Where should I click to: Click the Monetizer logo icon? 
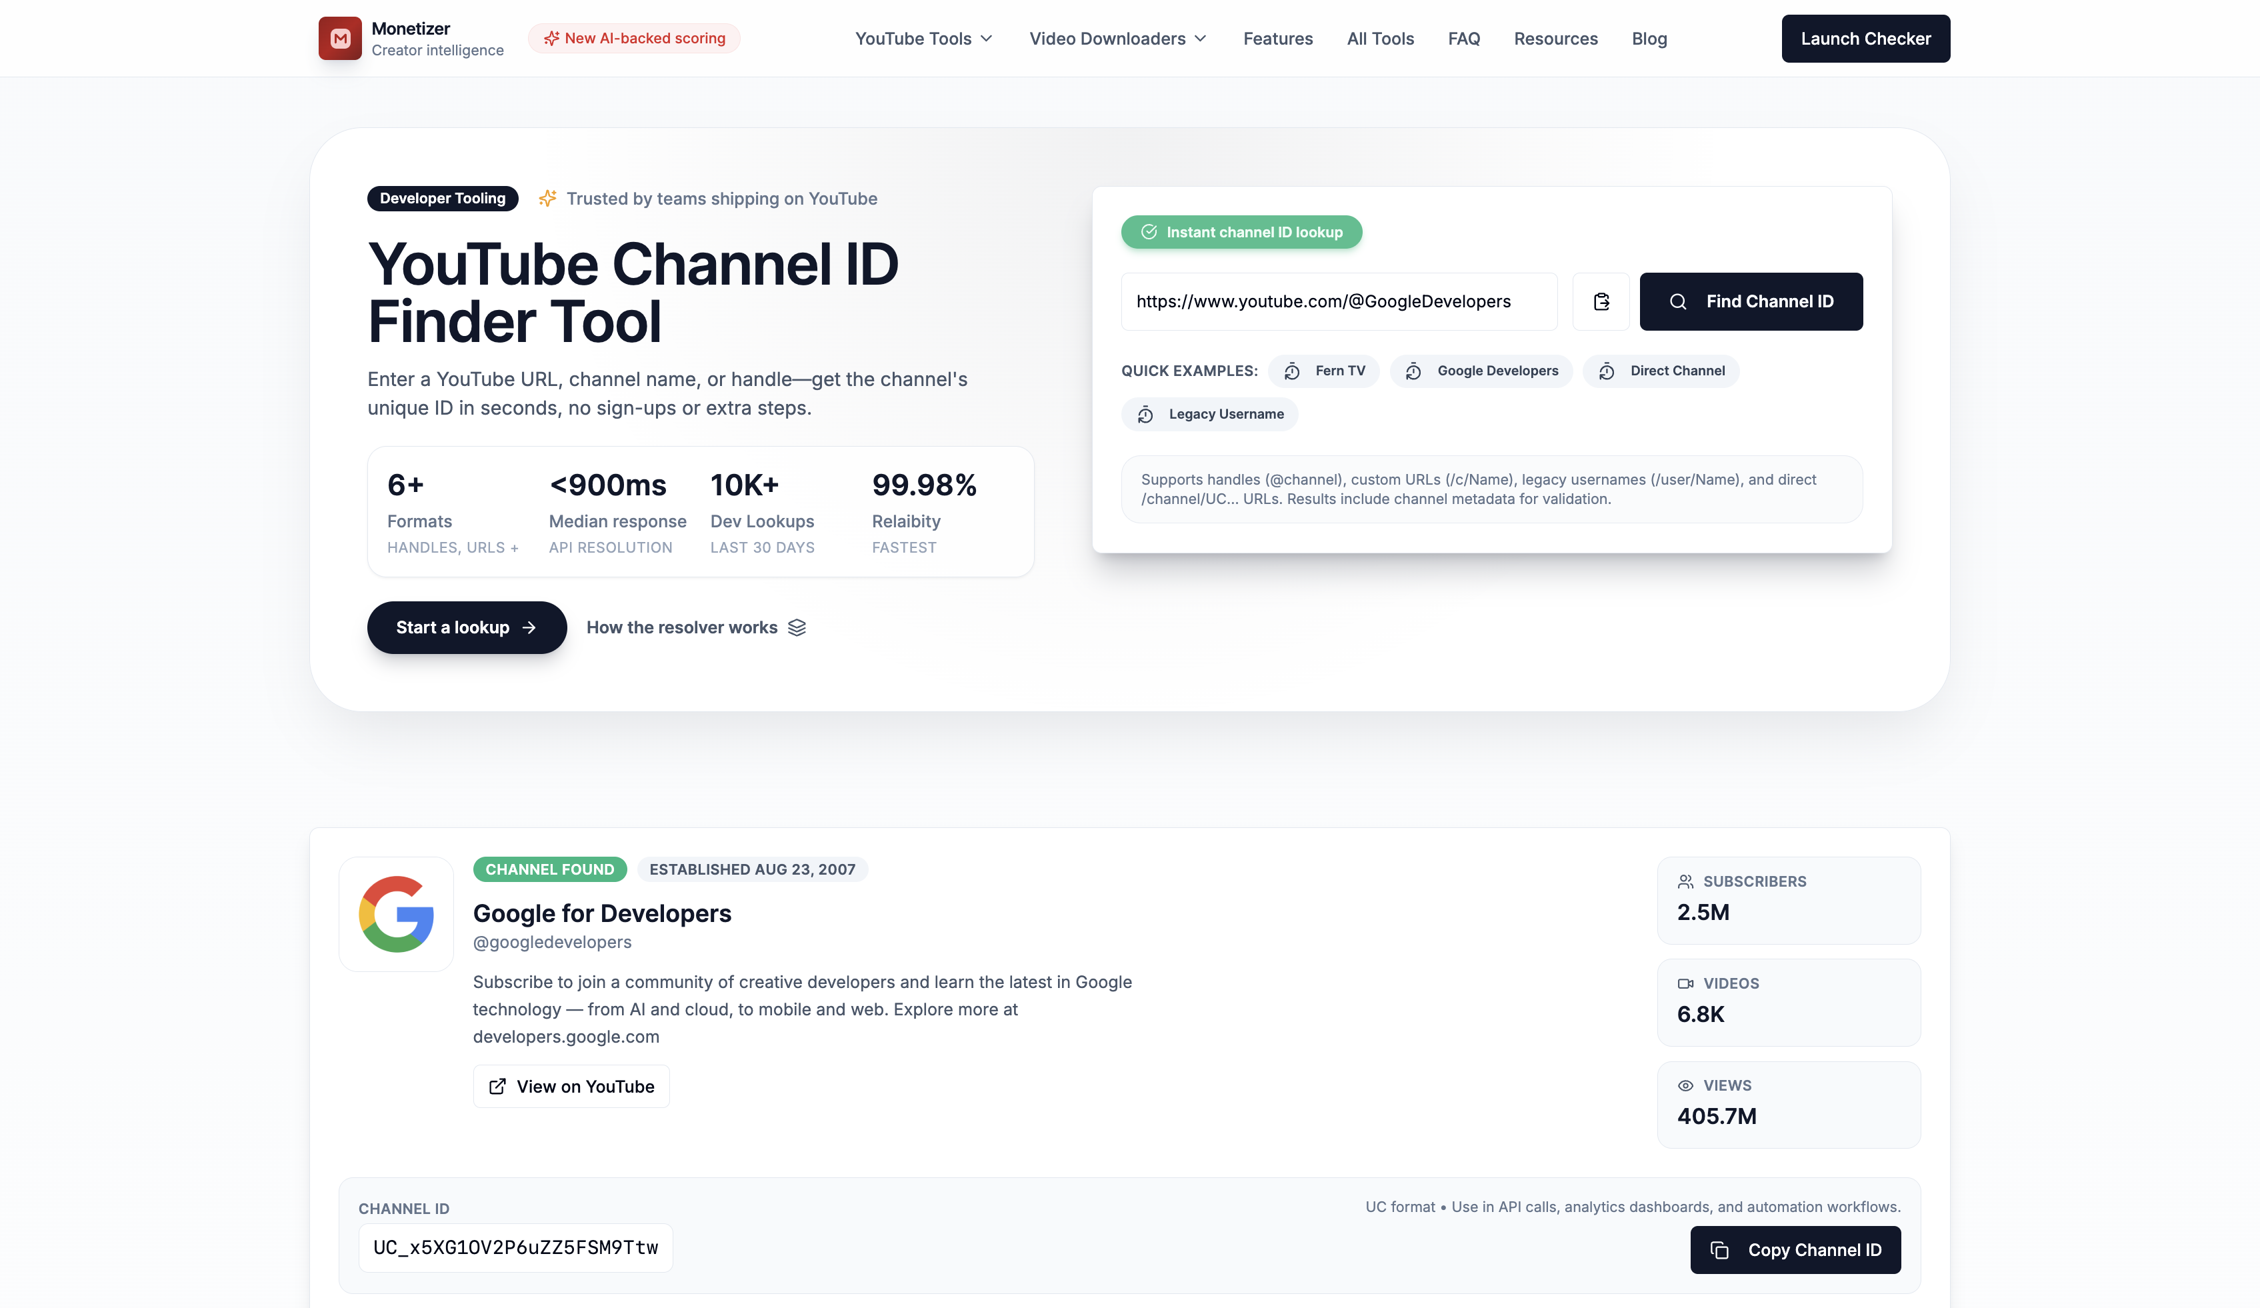tap(340, 38)
